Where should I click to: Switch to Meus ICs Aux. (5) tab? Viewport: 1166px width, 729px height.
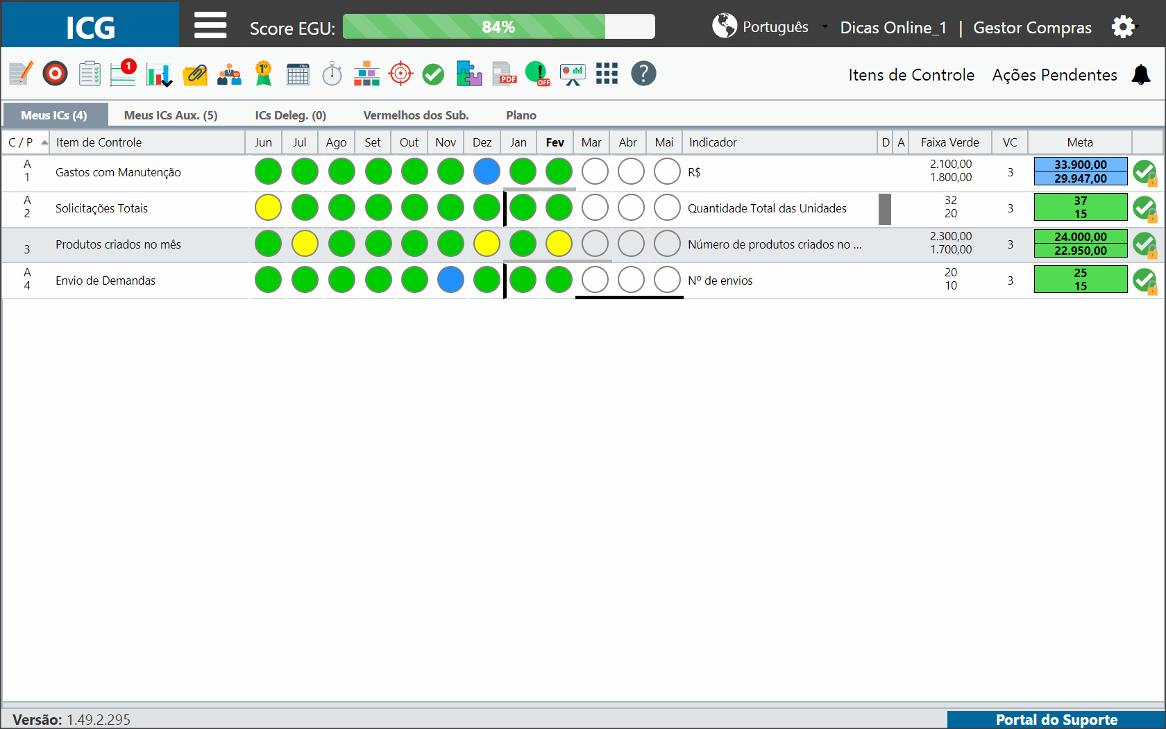(171, 115)
